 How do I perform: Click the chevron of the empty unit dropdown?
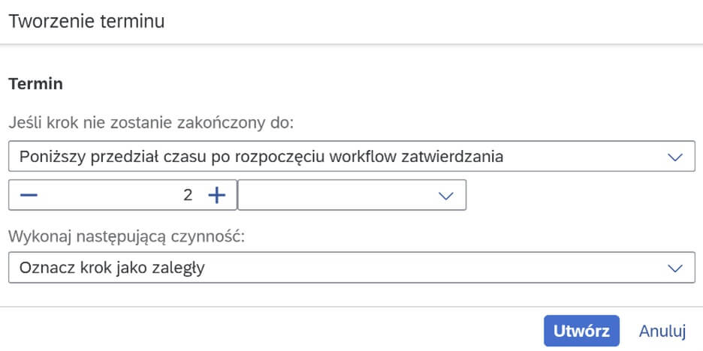coord(445,195)
